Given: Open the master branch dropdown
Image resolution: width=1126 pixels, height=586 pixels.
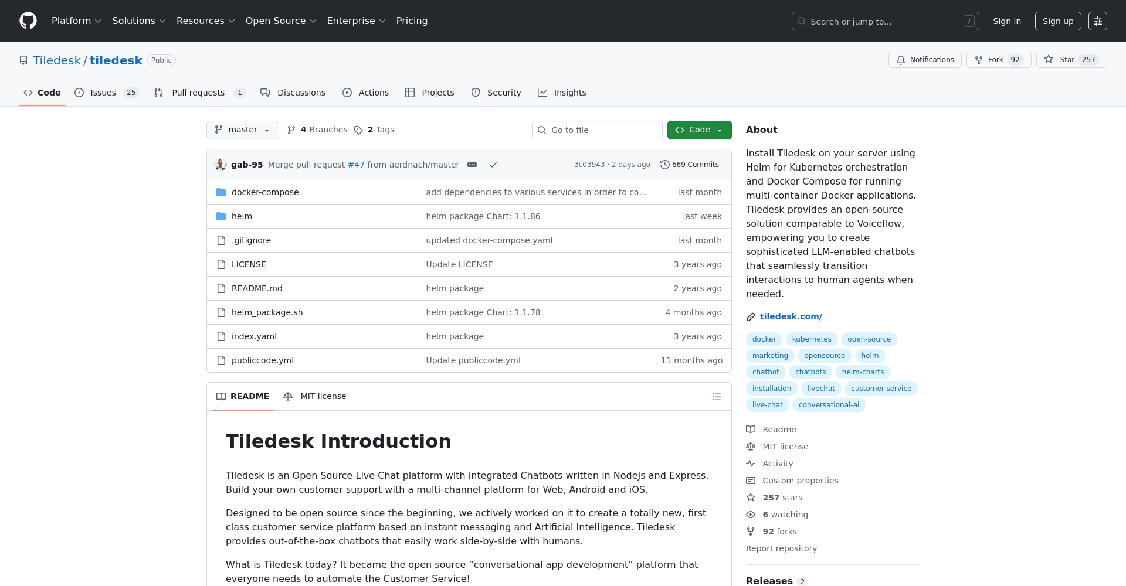Looking at the screenshot, I should pos(242,130).
